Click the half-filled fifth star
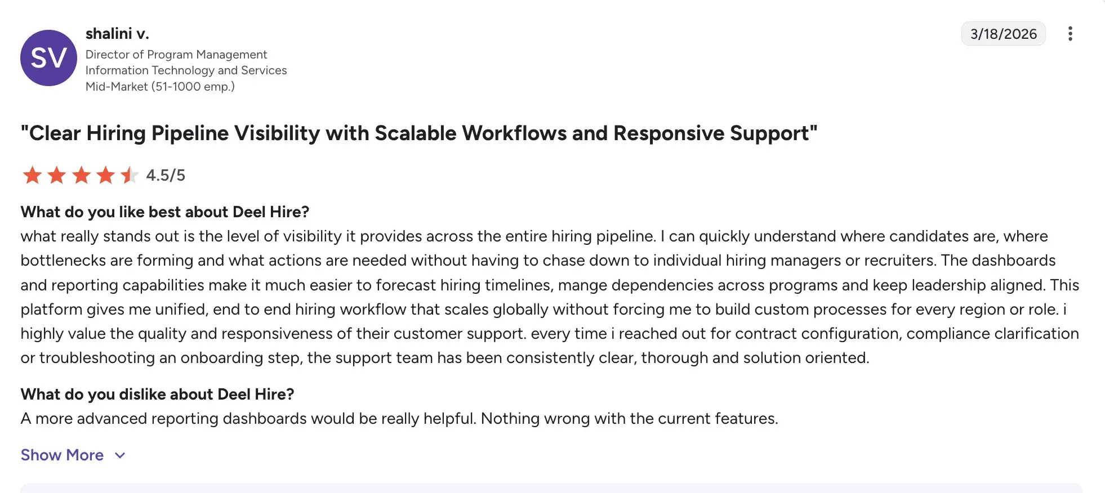The width and height of the screenshot is (1105, 493). tap(128, 175)
